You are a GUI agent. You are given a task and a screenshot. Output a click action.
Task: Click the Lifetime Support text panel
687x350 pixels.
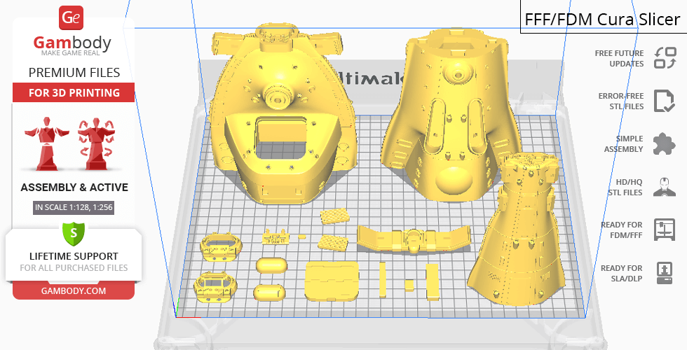74,261
